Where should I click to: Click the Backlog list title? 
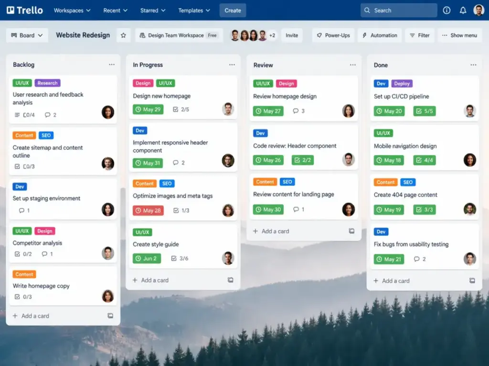(x=24, y=64)
